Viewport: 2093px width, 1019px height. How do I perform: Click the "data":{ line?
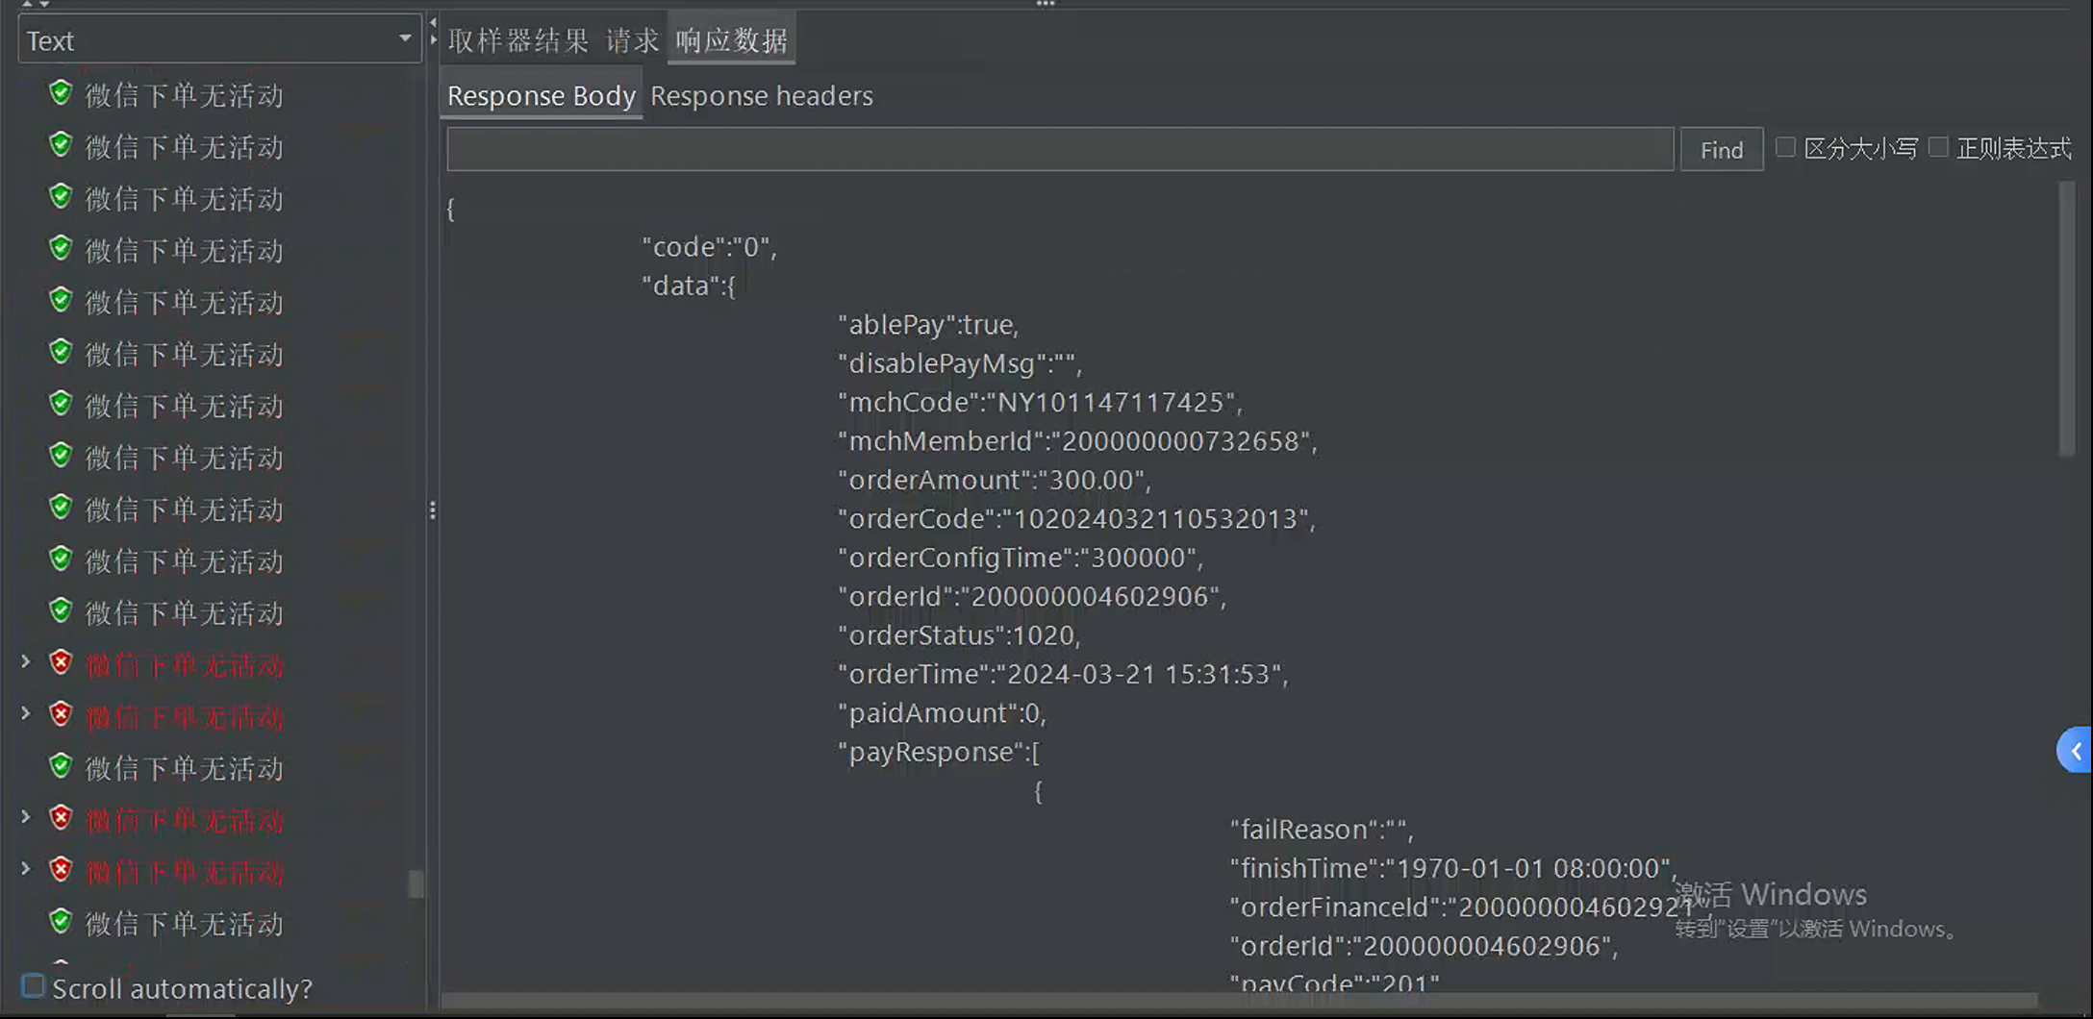pos(689,286)
